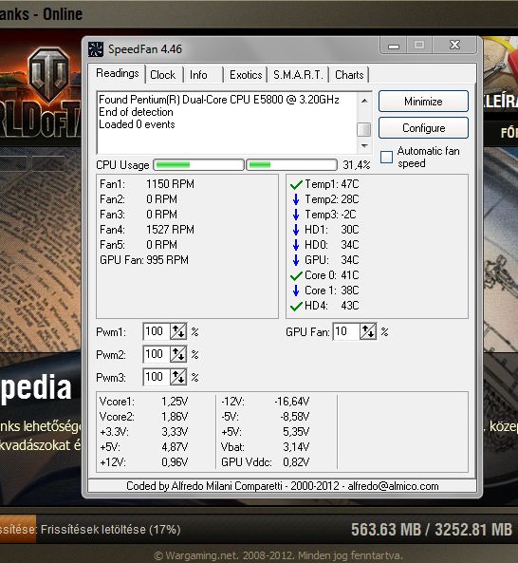Click inside the Pwm3 value field
Screen dimensions: 518x563
pos(157,377)
